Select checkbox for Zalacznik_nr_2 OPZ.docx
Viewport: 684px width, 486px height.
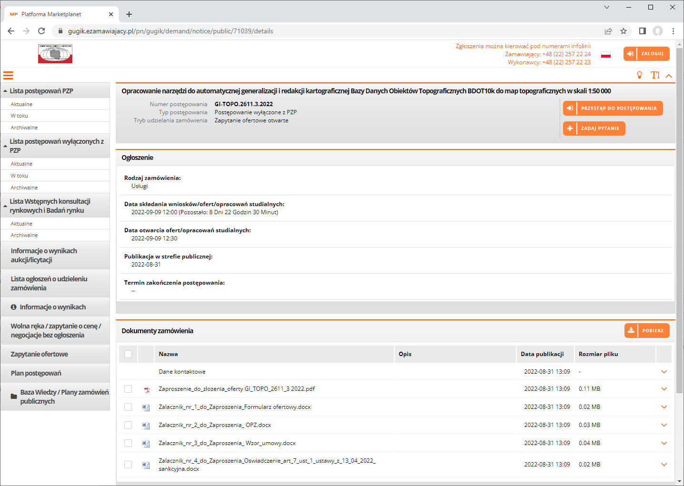[128, 425]
